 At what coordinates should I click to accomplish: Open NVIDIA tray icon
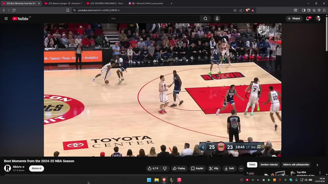tap(252, 180)
